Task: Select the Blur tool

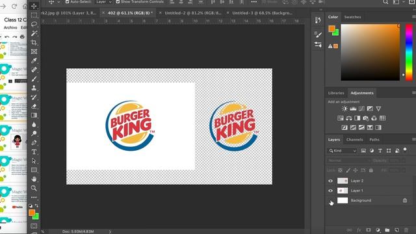Action: 34,124
